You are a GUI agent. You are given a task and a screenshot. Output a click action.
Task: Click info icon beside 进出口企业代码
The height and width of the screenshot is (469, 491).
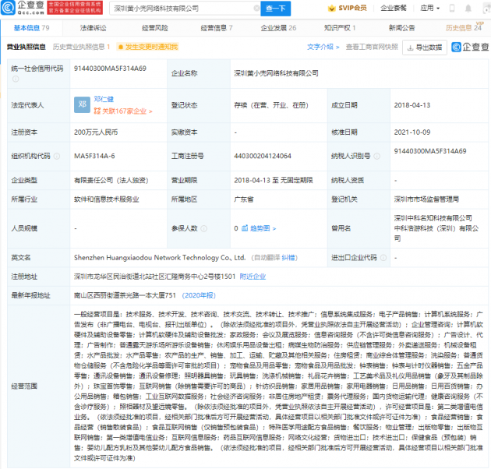click(x=383, y=258)
